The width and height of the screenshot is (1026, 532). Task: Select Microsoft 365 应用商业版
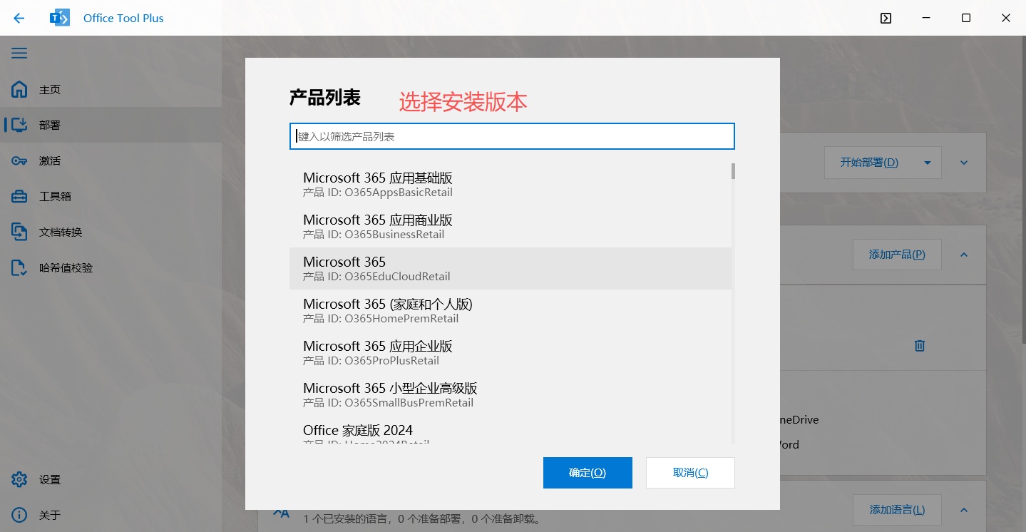point(511,226)
